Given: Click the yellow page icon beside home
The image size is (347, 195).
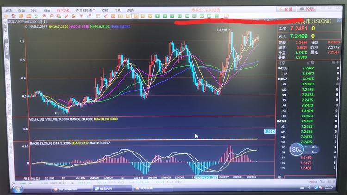Looking at the screenshot, I should click(x=21, y=16).
